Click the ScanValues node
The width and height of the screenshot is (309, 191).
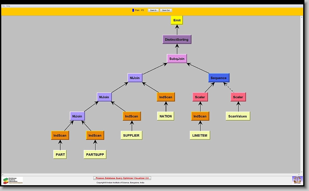239,116
